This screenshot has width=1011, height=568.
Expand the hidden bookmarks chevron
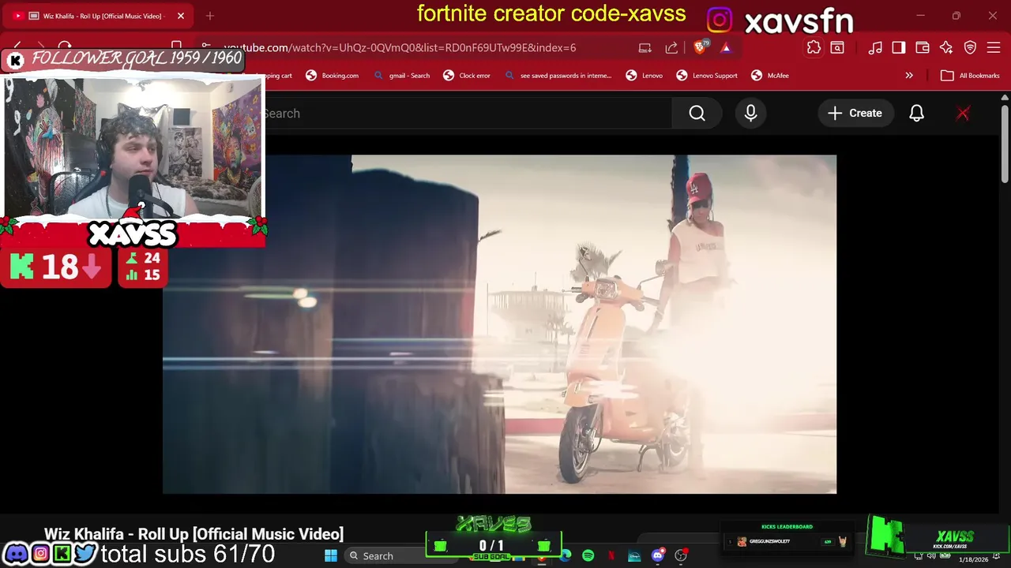[909, 76]
